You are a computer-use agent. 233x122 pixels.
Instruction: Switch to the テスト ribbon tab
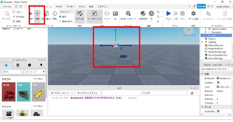[x=82, y=6]
